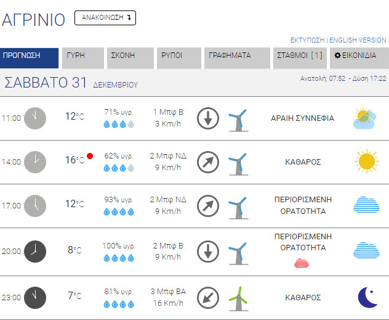
Task: Show the ΣΤΑΘΜΟΙ [1] tab
Action: pyautogui.click(x=300, y=55)
